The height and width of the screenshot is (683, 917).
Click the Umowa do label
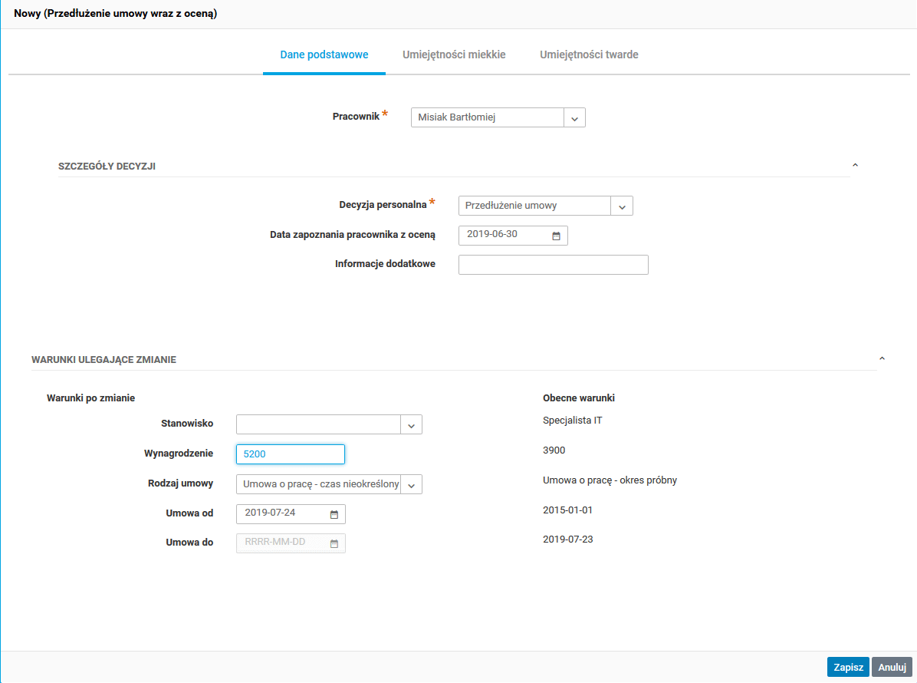189,543
